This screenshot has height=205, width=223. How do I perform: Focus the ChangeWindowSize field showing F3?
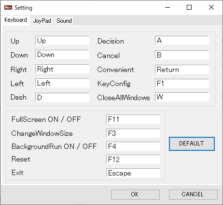(x=133, y=133)
